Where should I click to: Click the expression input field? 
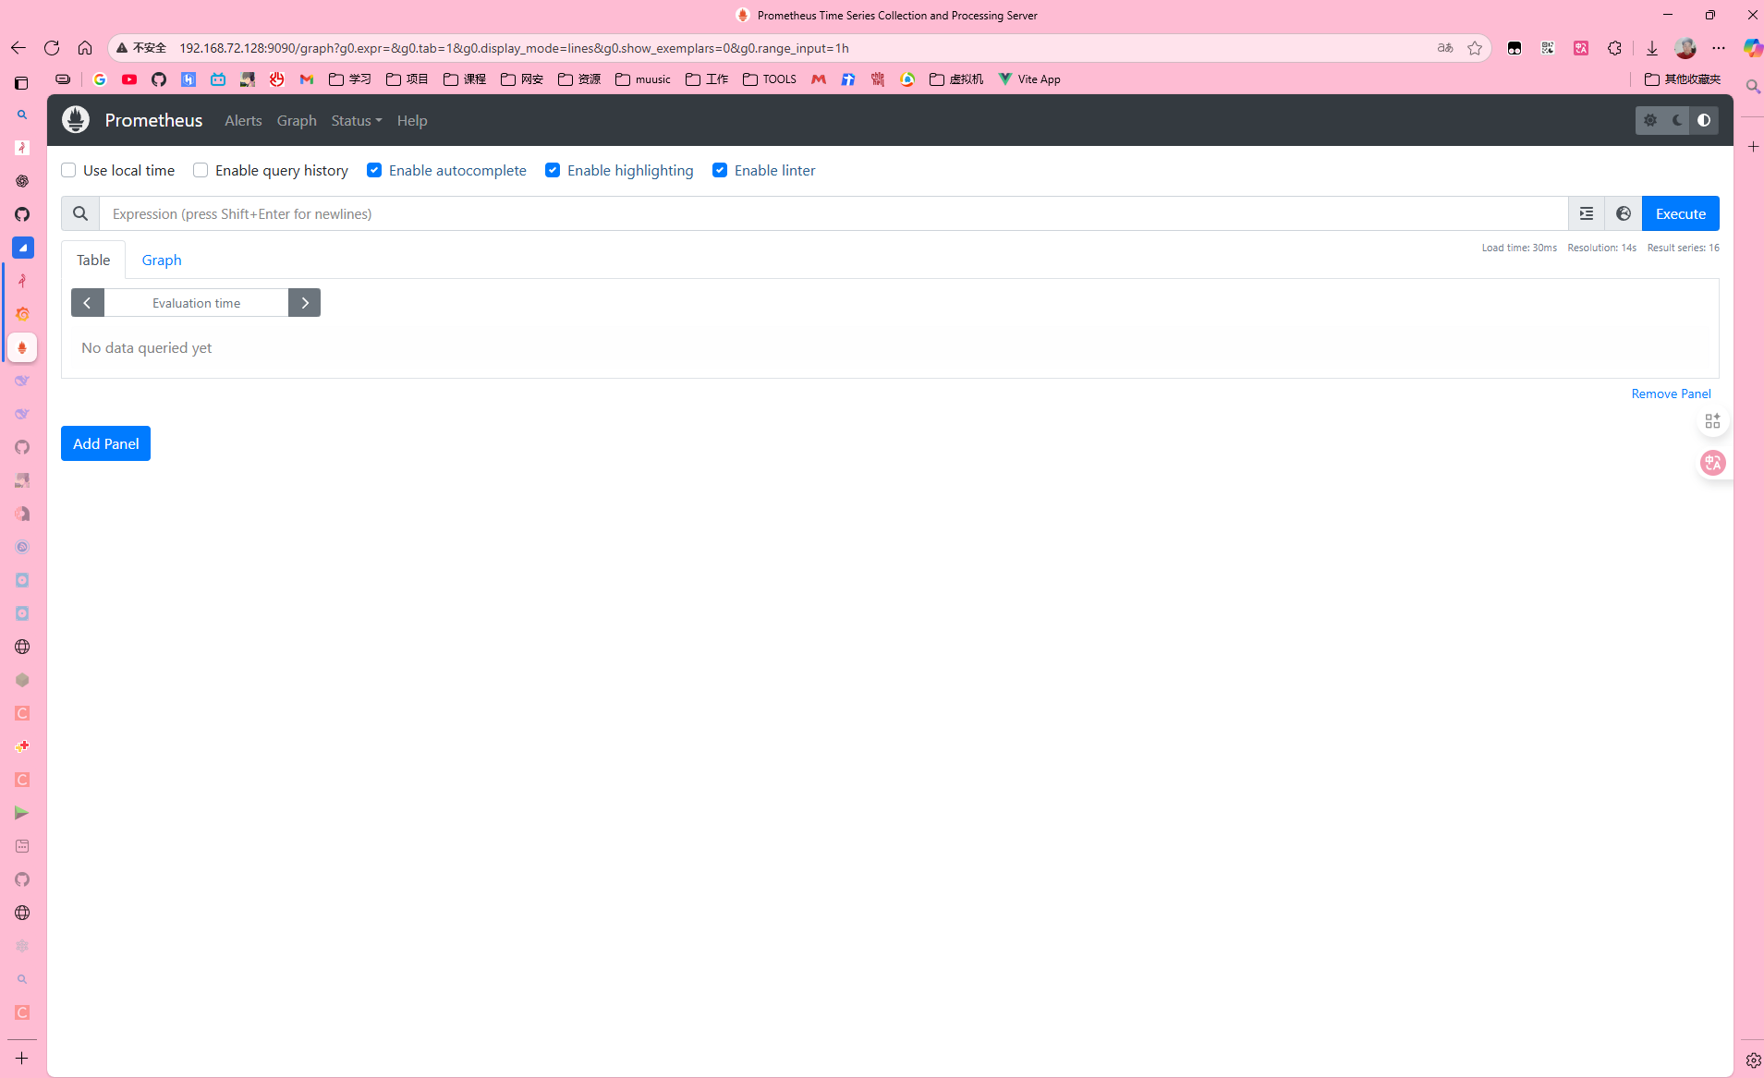tap(833, 213)
